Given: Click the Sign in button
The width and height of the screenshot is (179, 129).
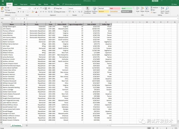Looking at the screenshot, I should (x=155, y=1).
